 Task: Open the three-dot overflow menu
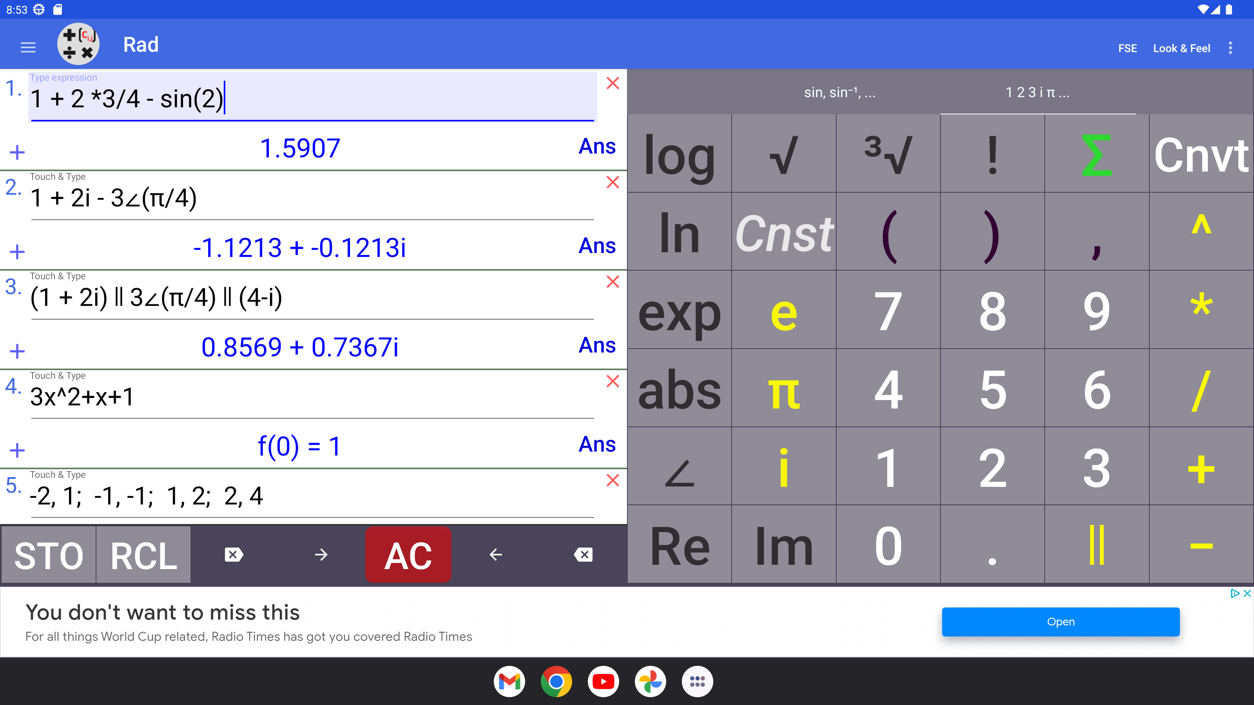(1230, 48)
